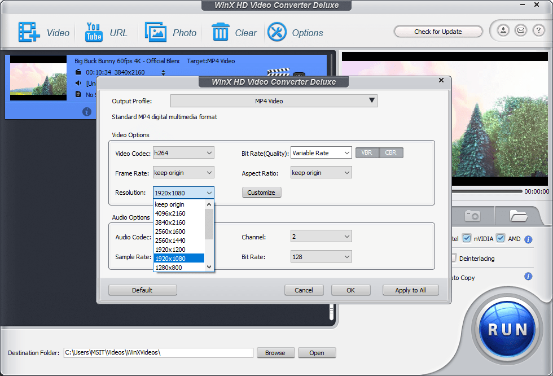Open the Video Codec h264 dropdown
Screen dimensions: 553x376
click(x=183, y=153)
